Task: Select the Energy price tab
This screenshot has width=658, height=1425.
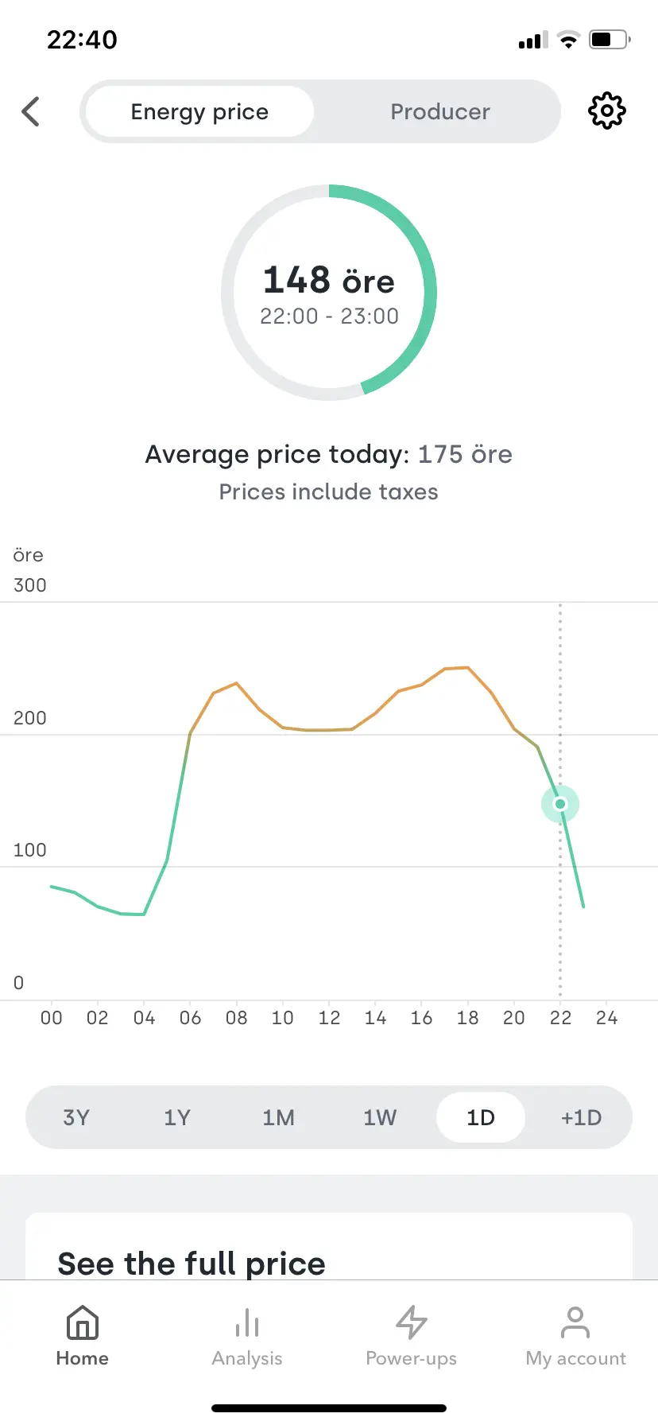Action: pyautogui.click(x=199, y=111)
